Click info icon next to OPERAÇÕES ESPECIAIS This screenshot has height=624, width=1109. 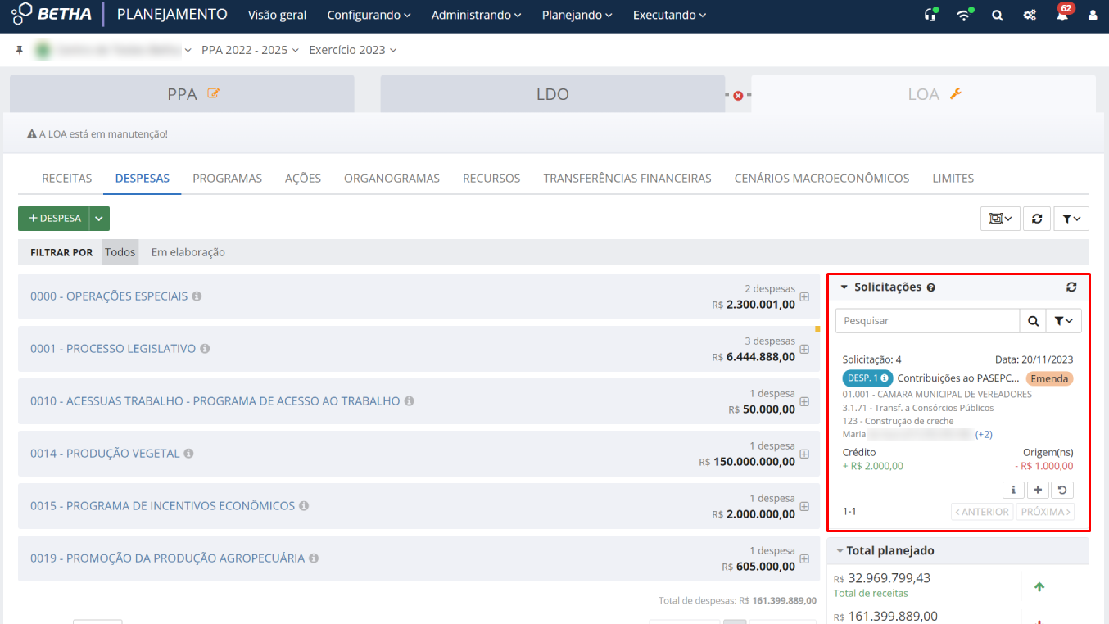pos(197,296)
